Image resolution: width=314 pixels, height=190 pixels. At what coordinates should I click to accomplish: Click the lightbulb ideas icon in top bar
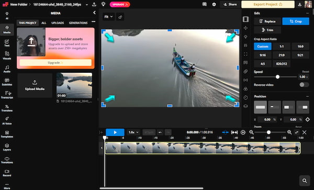coord(103,4)
